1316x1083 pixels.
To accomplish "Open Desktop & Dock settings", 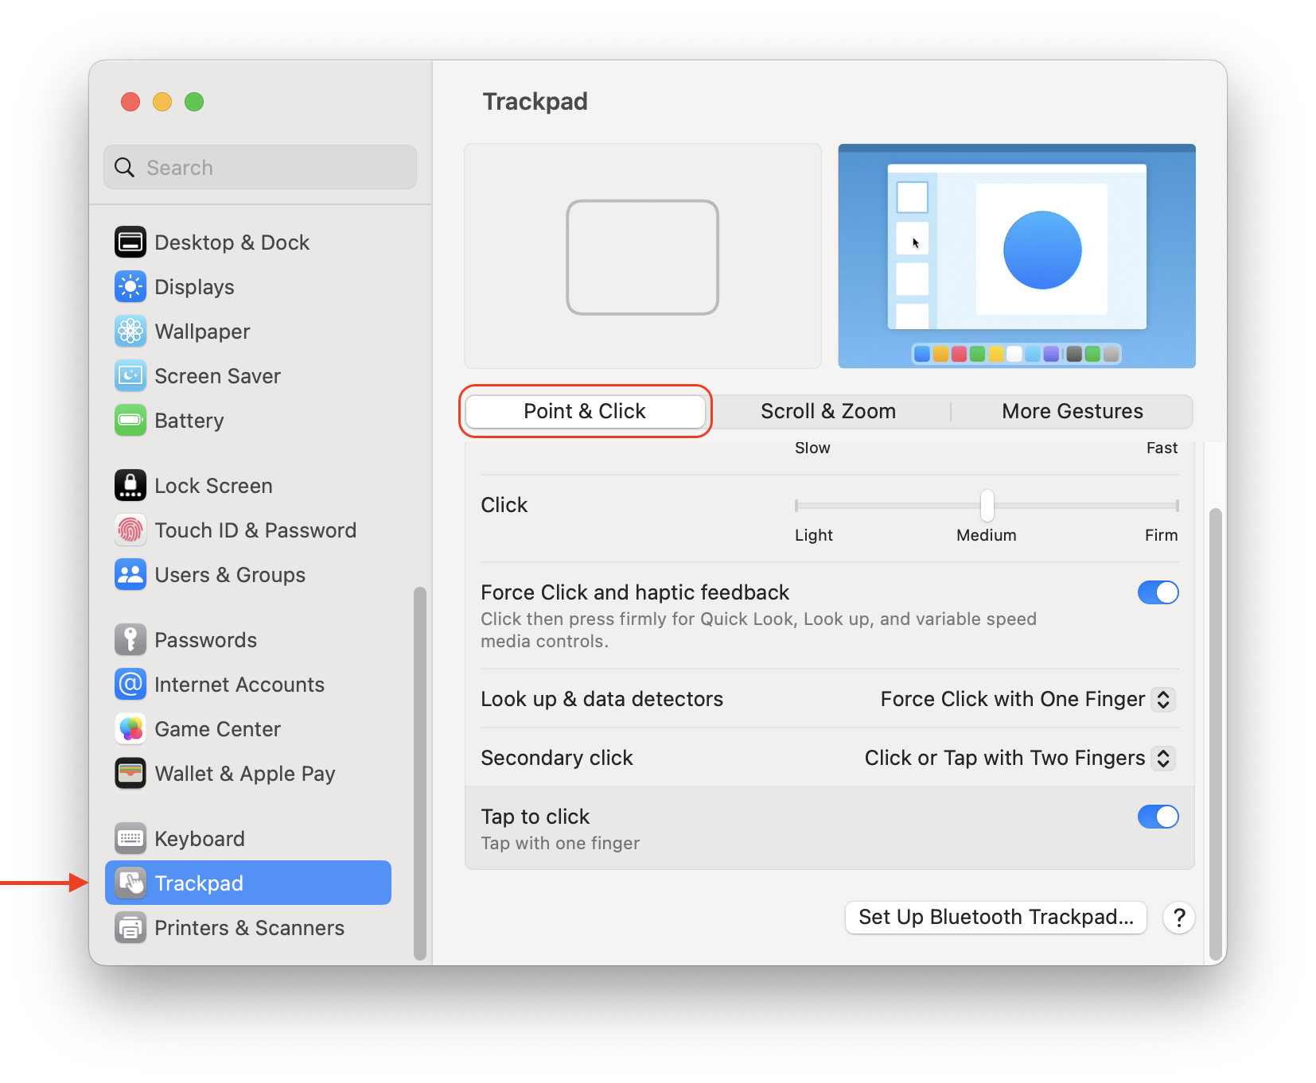I will click(x=232, y=242).
